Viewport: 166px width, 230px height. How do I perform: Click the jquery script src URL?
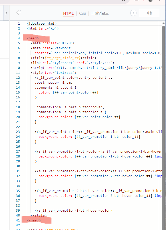(109, 68)
